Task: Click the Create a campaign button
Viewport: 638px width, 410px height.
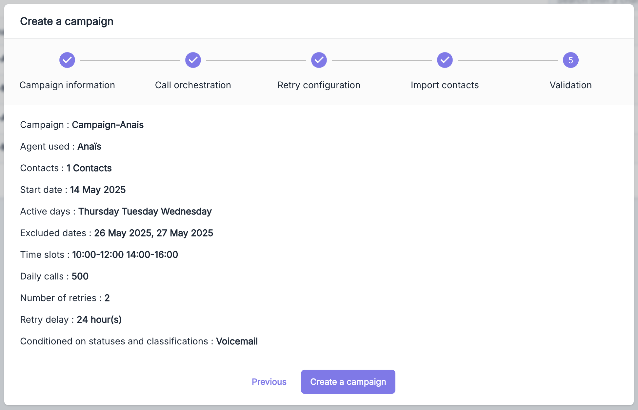Action: 348,382
